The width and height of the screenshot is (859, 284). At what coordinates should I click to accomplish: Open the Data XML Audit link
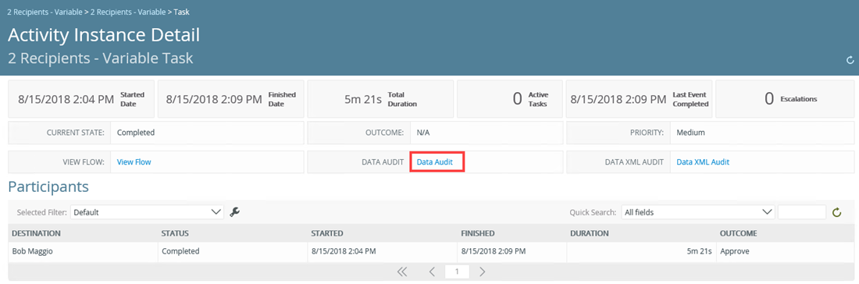[703, 162]
